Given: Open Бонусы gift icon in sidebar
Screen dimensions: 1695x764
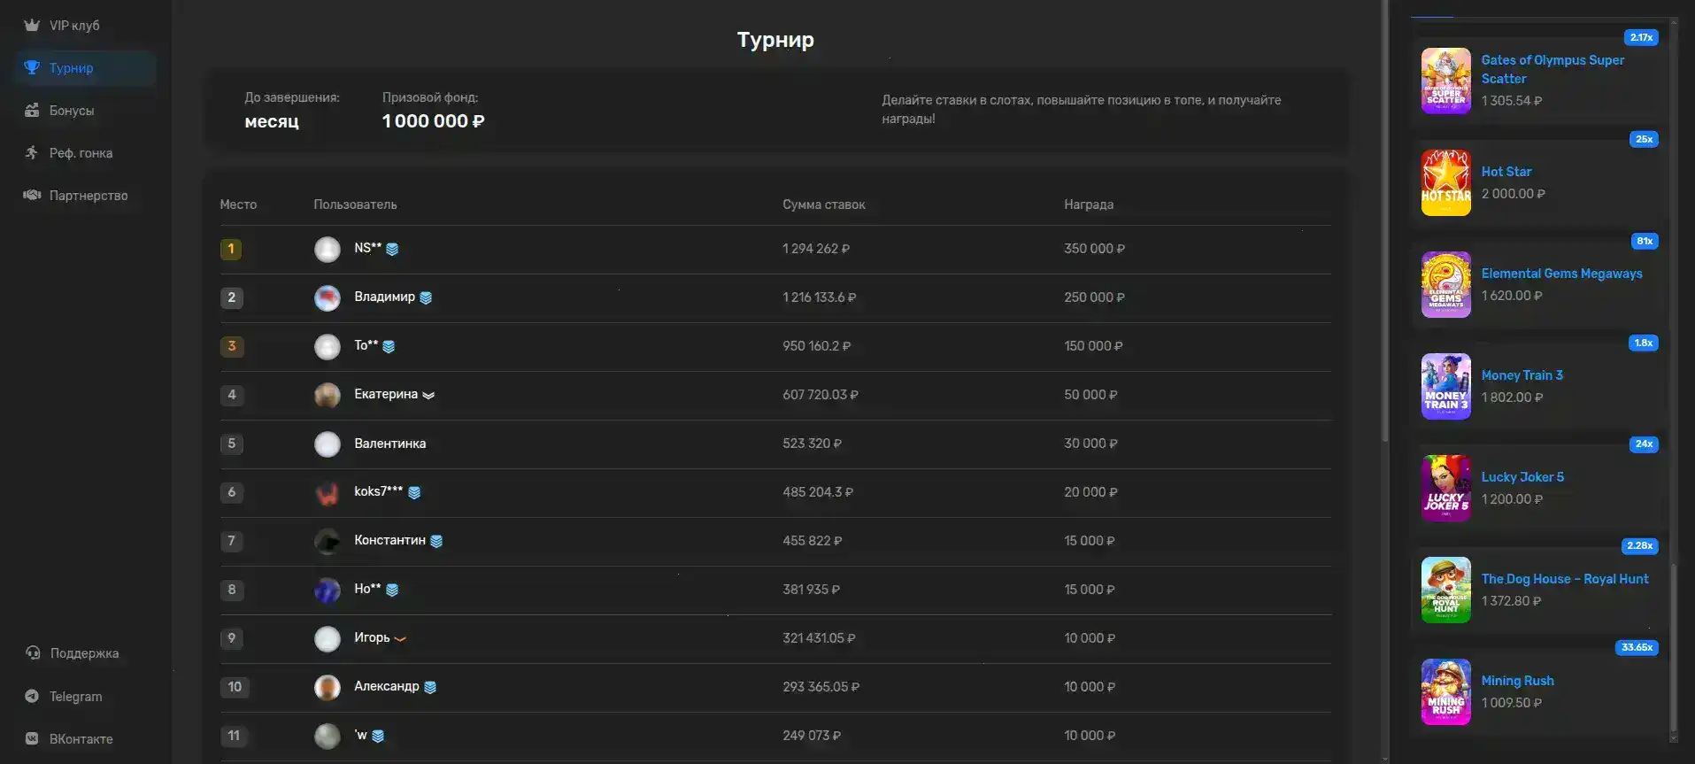Looking at the screenshot, I should pyautogui.click(x=32, y=111).
